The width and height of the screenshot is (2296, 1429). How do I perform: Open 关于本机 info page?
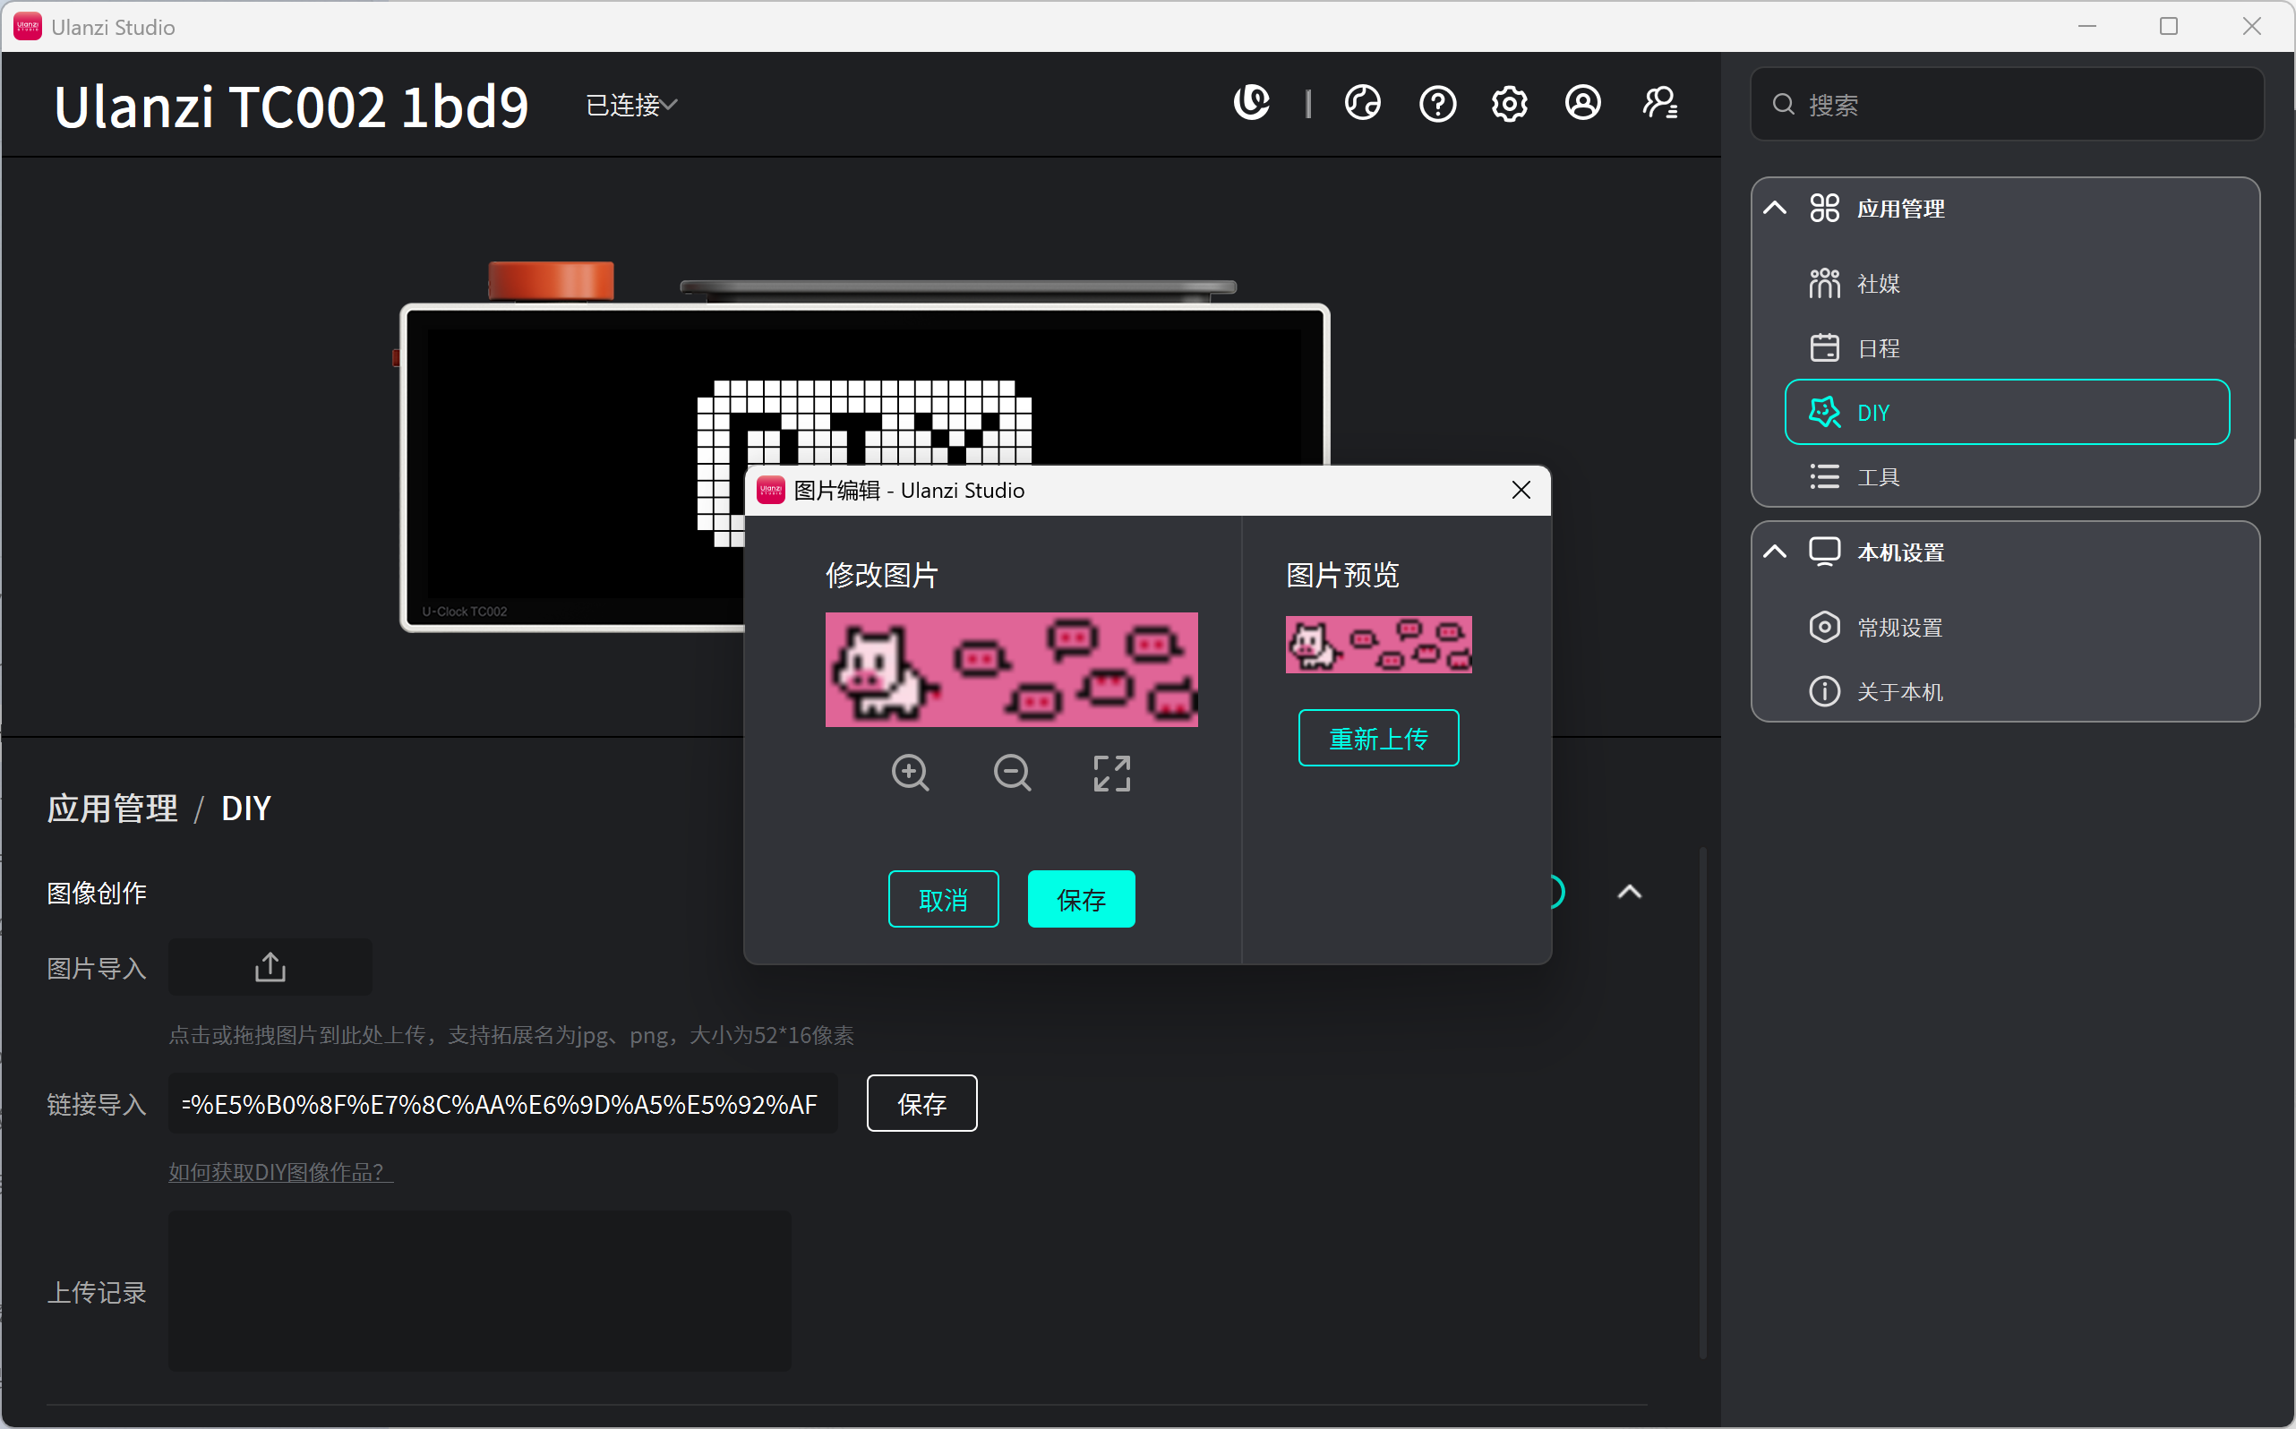pos(2007,692)
